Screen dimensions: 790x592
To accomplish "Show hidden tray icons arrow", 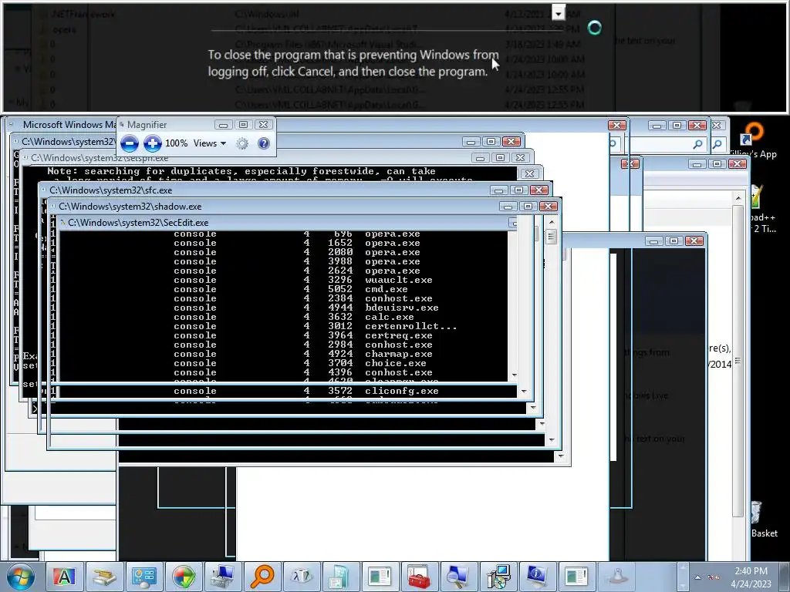I will coord(697,577).
